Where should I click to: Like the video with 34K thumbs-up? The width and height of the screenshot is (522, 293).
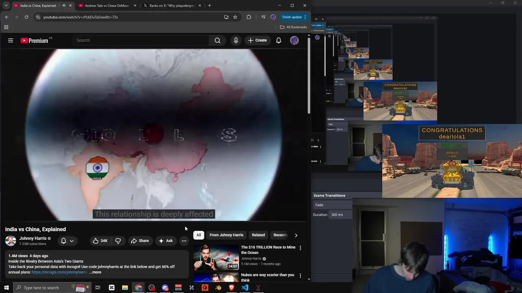[x=100, y=241]
